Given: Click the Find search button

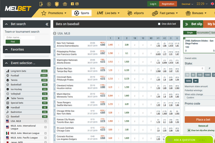Looking at the screenshot, I should 13,41.
